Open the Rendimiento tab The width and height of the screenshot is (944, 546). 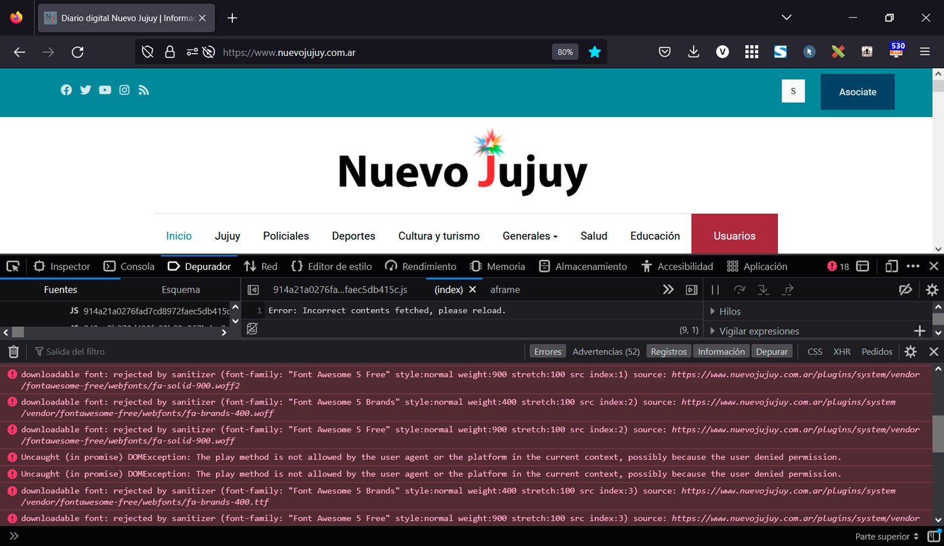420,266
